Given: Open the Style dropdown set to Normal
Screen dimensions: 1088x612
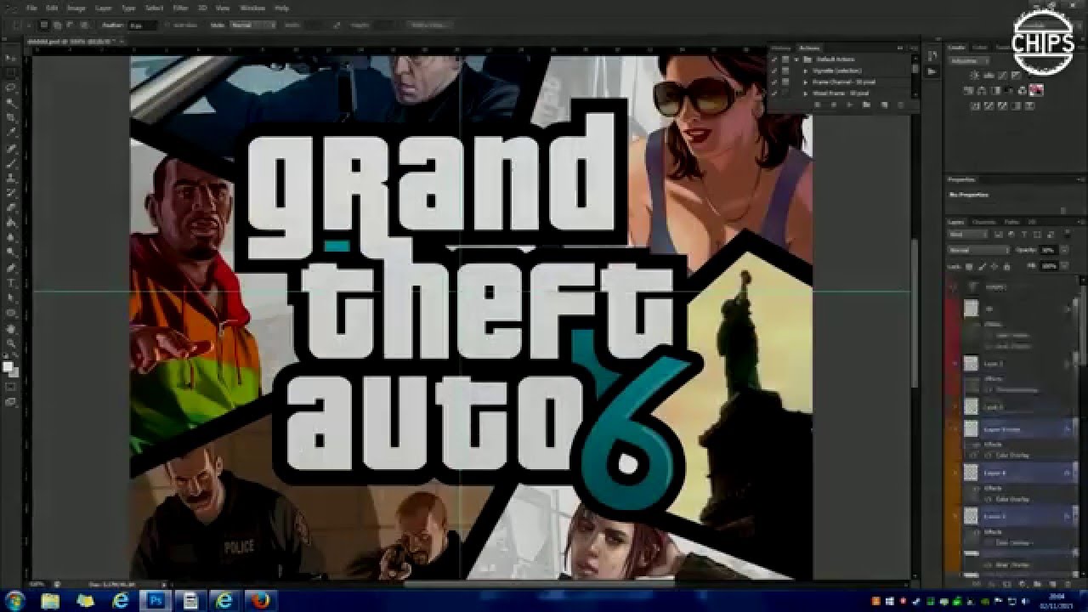Looking at the screenshot, I should (x=252, y=25).
